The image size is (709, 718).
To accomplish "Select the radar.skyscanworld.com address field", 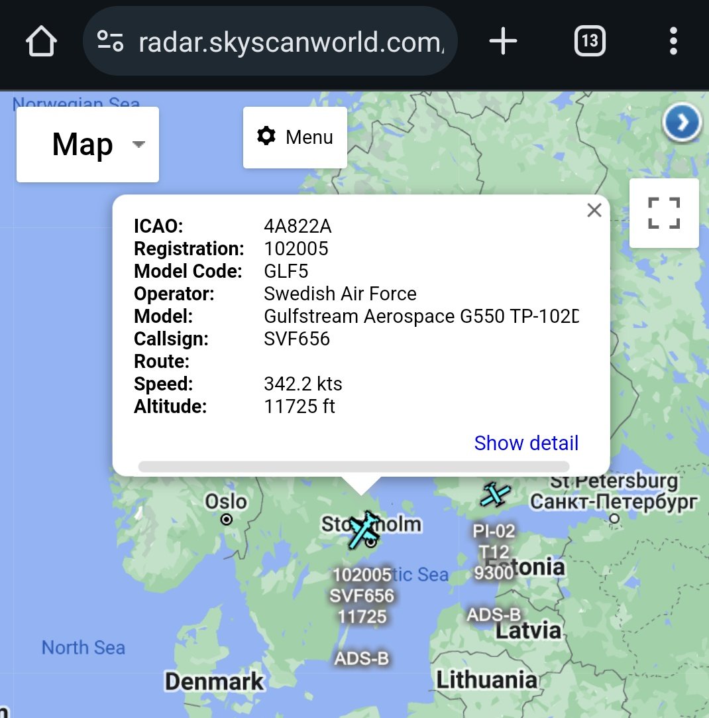I will (x=270, y=41).
